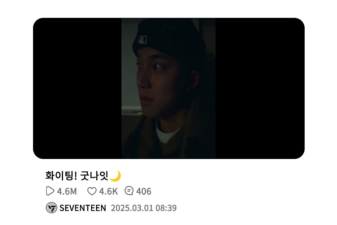This screenshot has width=337, height=225.
Task: Click the 08:39 post time
Action: pos(166,208)
